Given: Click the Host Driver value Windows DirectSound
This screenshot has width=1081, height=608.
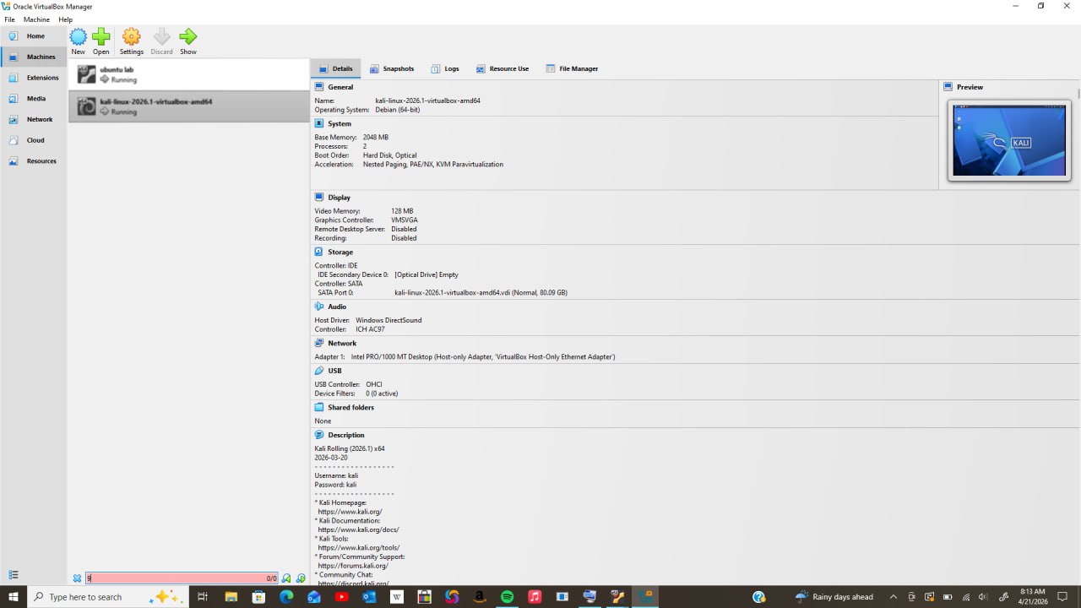Looking at the screenshot, I should tap(388, 321).
